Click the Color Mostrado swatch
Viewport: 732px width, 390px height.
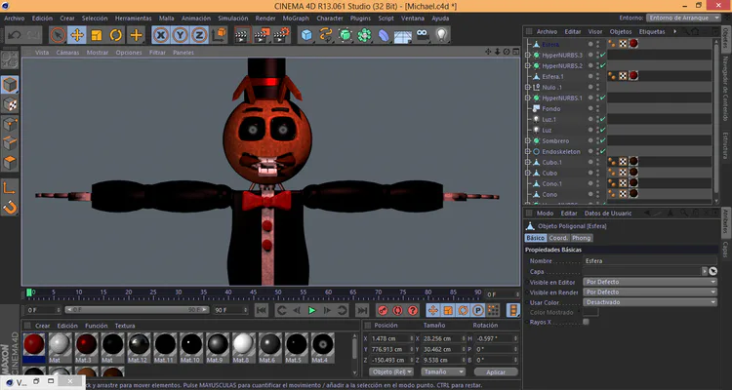click(590, 312)
